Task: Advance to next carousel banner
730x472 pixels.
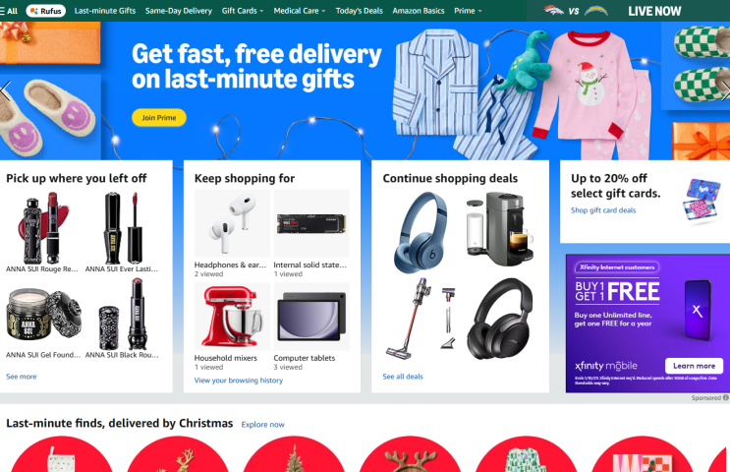Action: (x=724, y=89)
